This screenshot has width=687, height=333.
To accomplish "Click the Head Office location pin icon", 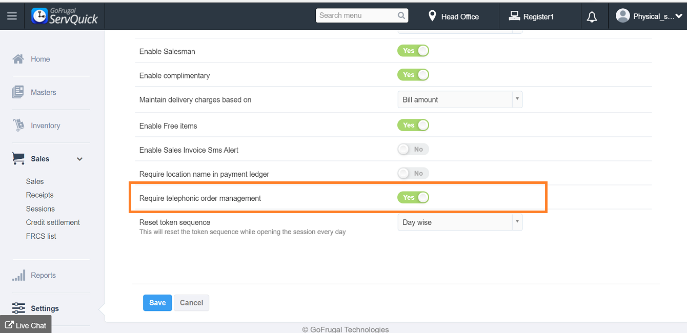I will click(432, 16).
